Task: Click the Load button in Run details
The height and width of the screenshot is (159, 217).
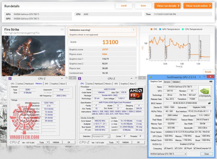Action: [124, 6]
